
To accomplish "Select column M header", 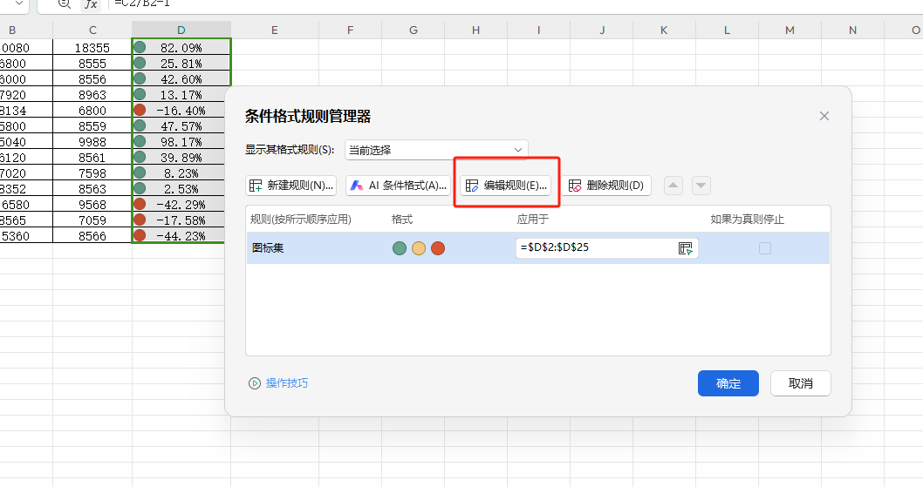I will 790,30.
